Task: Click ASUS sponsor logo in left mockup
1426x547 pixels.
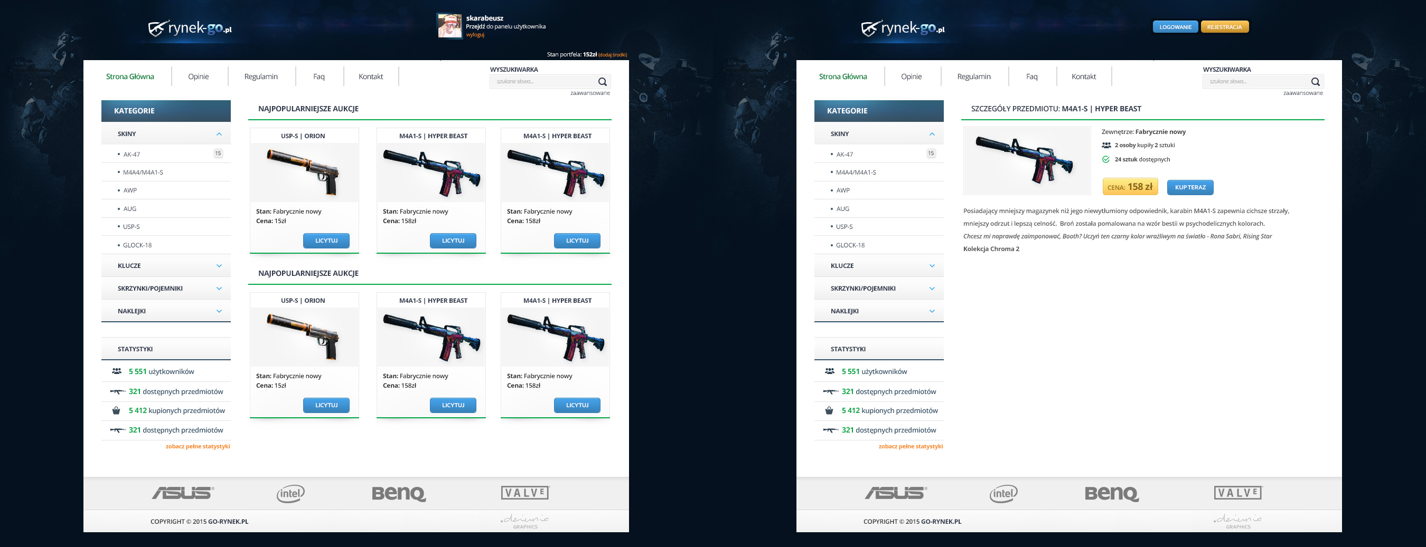Action: 183,493
